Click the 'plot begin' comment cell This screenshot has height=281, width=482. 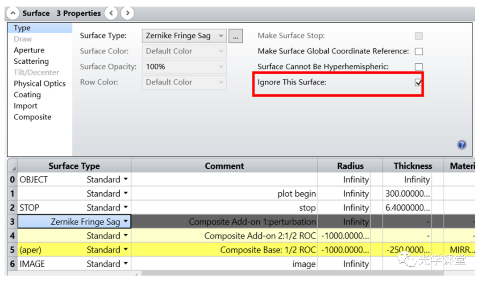[224, 194]
